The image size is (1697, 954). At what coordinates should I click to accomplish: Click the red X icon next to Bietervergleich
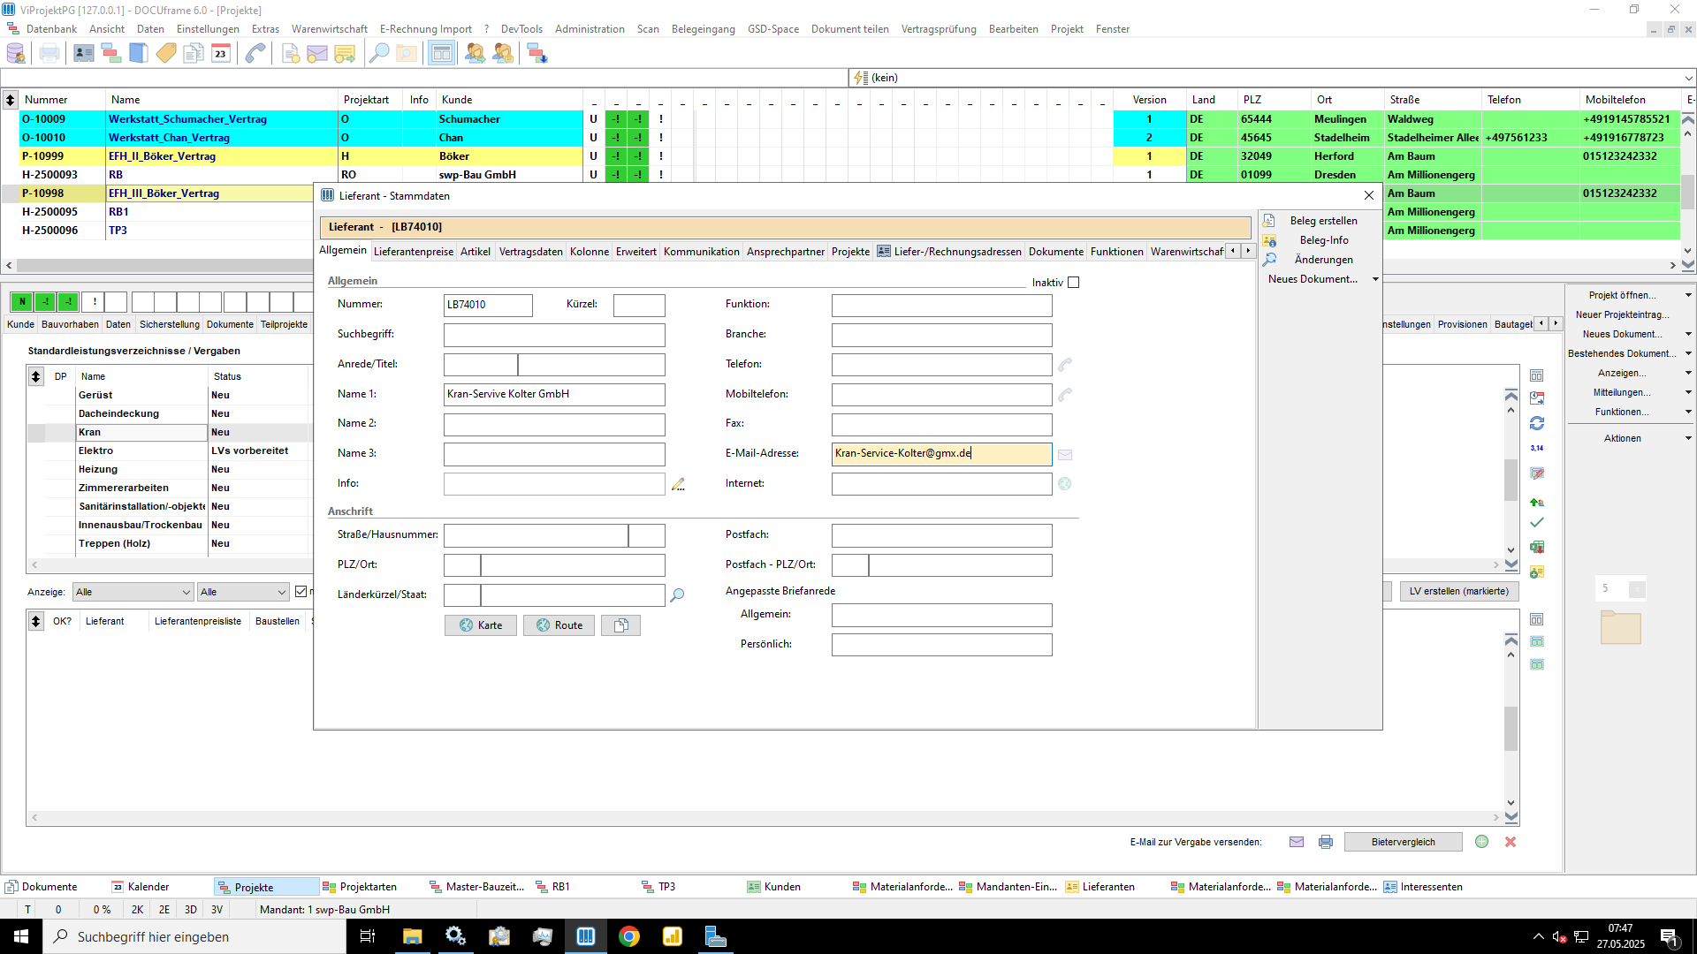[1511, 842]
